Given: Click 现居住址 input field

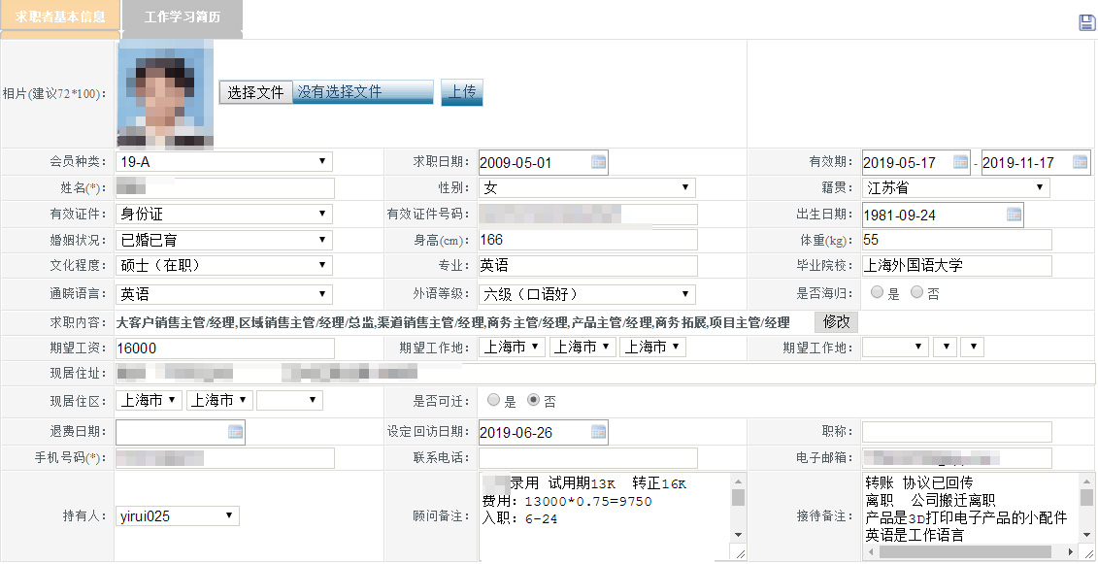Looking at the screenshot, I should point(605,374).
